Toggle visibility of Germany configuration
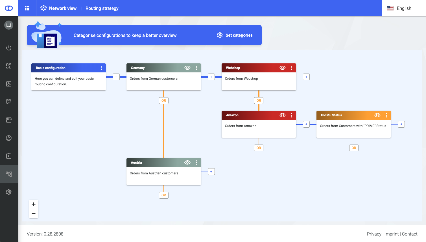This screenshot has height=242, width=426. 187,68
